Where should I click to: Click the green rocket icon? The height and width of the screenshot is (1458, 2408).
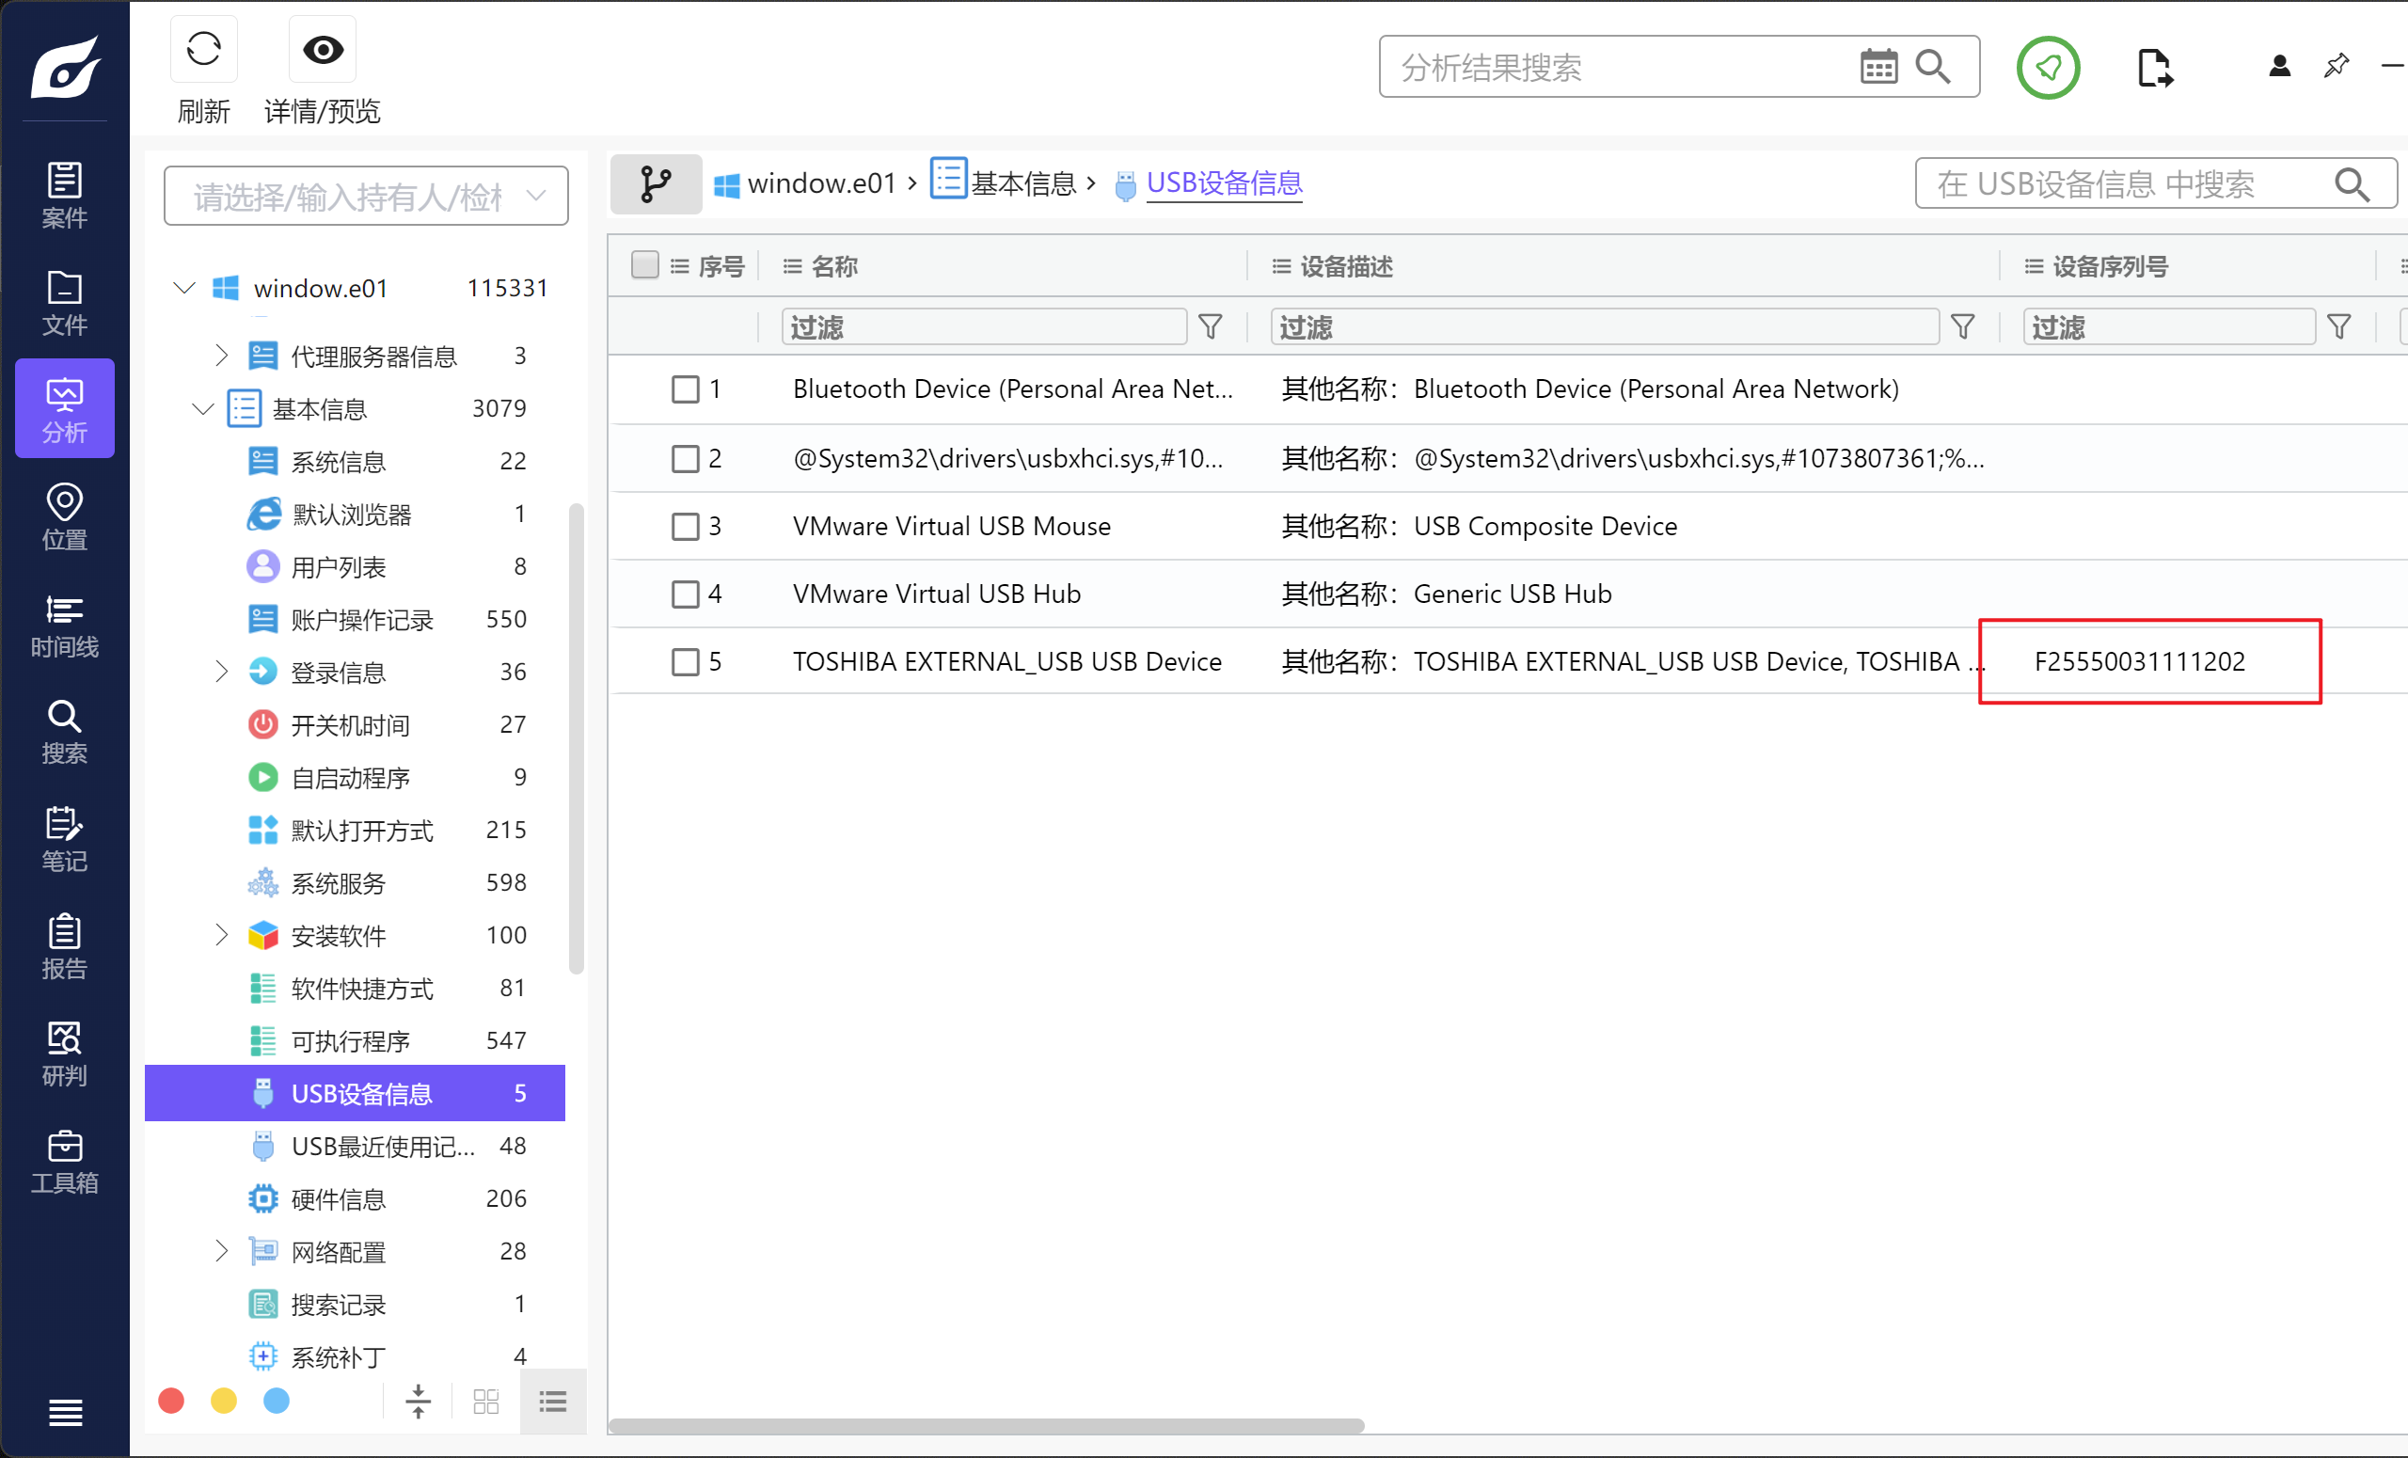(x=2048, y=68)
